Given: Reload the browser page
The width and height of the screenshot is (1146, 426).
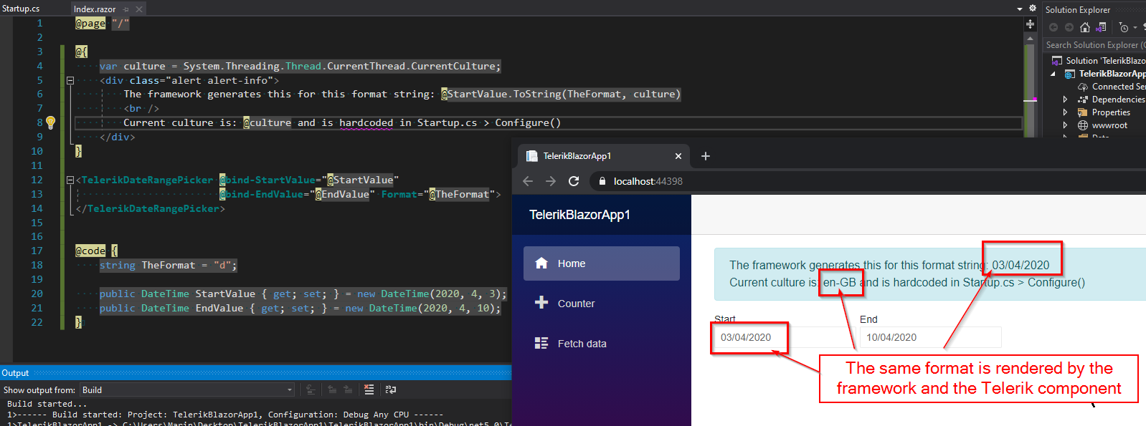Looking at the screenshot, I should coord(574,181).
